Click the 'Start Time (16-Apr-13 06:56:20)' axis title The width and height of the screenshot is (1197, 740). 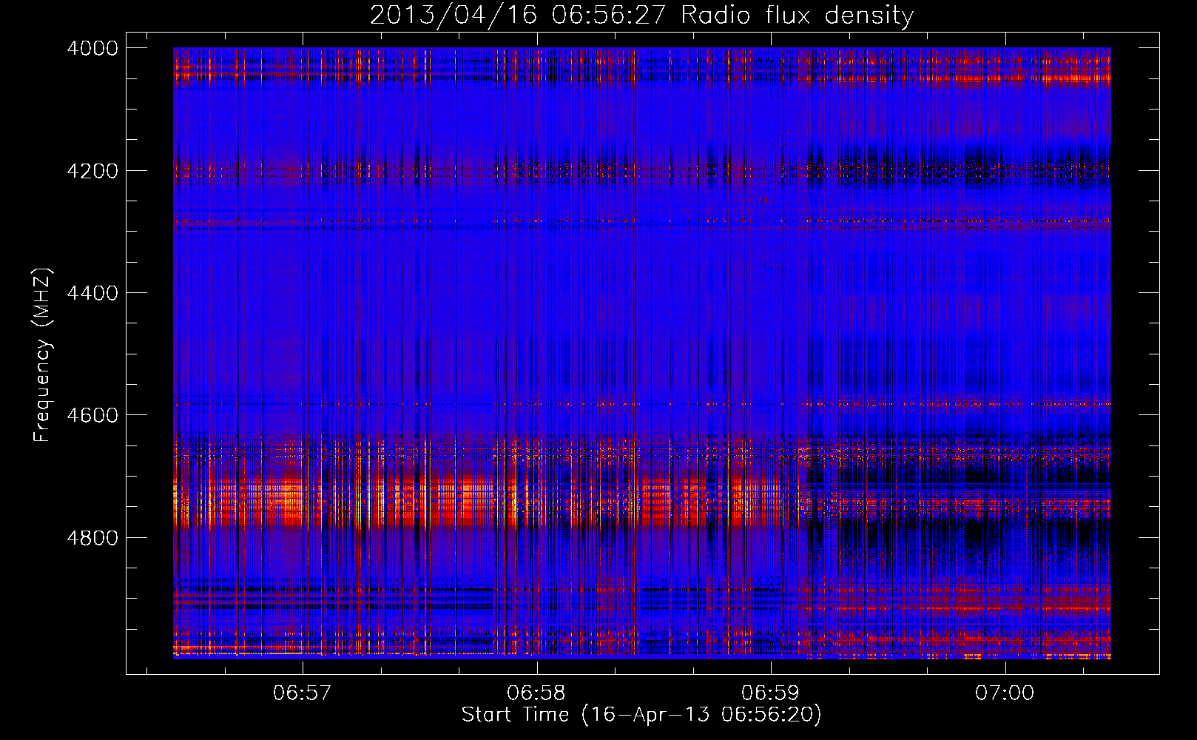(641, 715)
